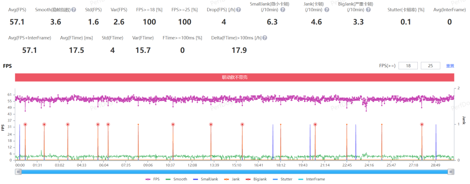
Task: Click the Avg(FTime) [ms] value 17.5
Action: click(77, 50)
